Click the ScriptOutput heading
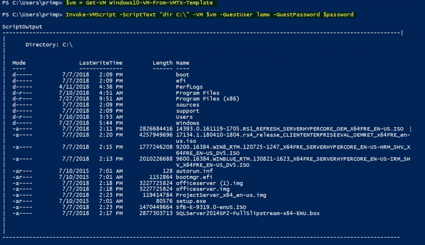Screen dimensions: 425x245 (22, 27)
